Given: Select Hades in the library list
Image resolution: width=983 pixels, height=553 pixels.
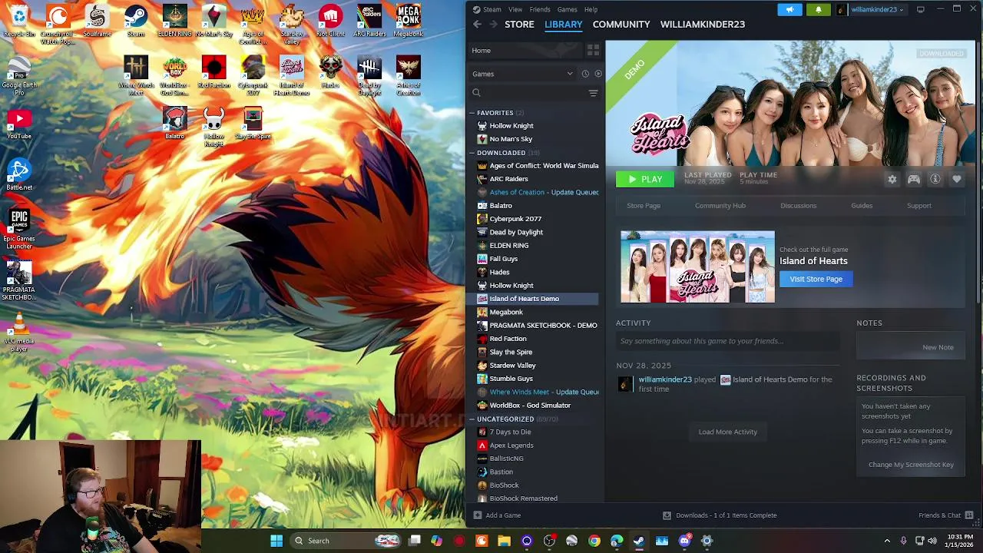Looking at the screenshot, I should point(534,273).
